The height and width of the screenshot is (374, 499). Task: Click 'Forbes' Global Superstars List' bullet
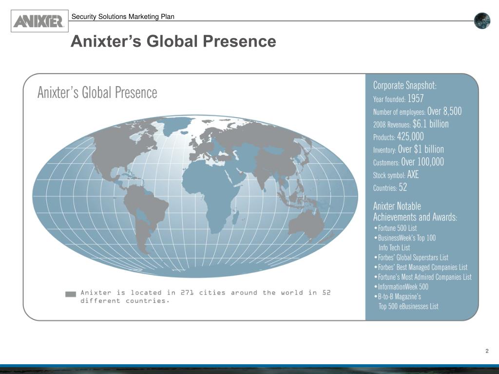point(411,257)
